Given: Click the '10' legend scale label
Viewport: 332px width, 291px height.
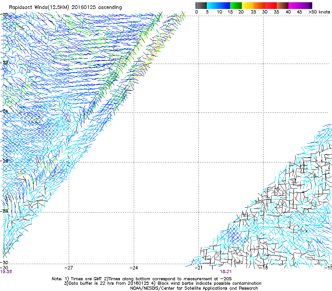Looking at the screenshot, I should [x=219, y=12].
